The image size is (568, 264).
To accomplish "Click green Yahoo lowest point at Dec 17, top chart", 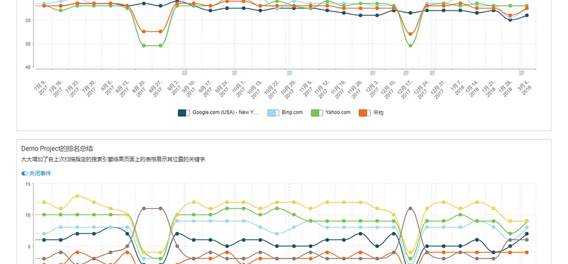I will [411, 46].
